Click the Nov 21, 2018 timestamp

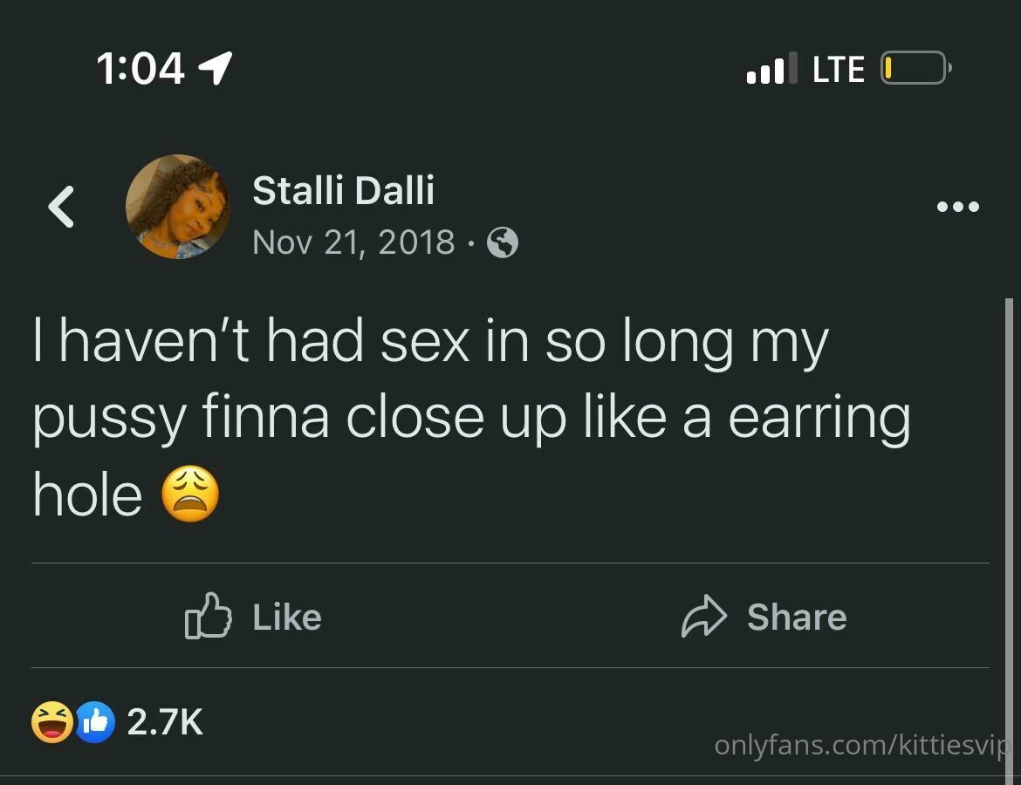(353, 242)
